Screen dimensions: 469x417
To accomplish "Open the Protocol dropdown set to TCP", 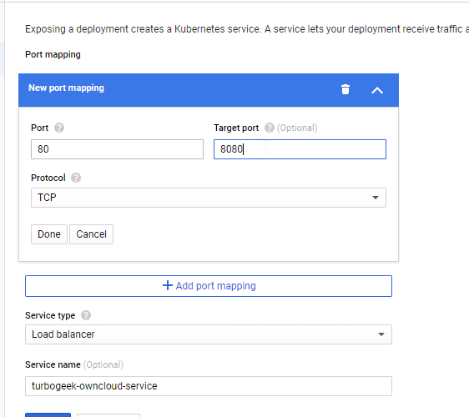I will tap(209, 198).
